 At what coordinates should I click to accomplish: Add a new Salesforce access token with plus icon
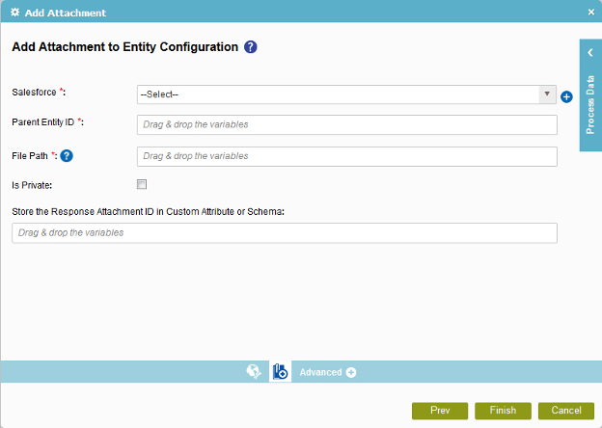pos(566,96)
